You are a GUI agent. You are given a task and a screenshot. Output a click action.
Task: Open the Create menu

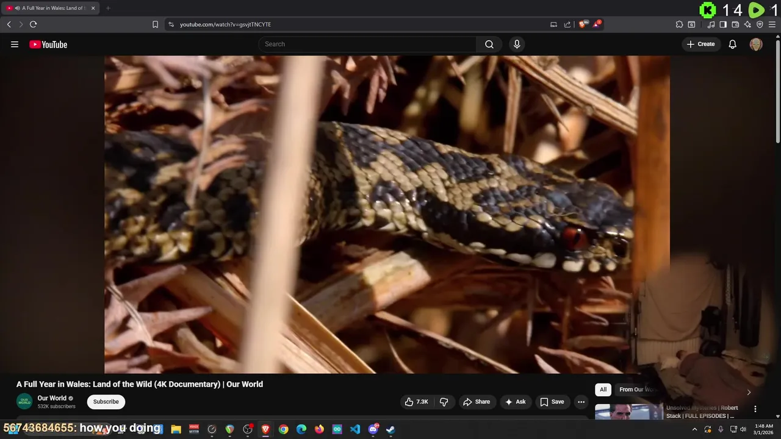(x=701, y=44)
